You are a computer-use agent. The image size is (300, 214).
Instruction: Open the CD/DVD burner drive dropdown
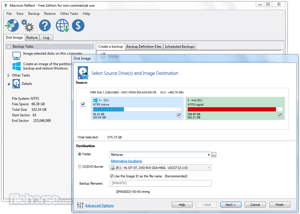click(x=209, y=168)
